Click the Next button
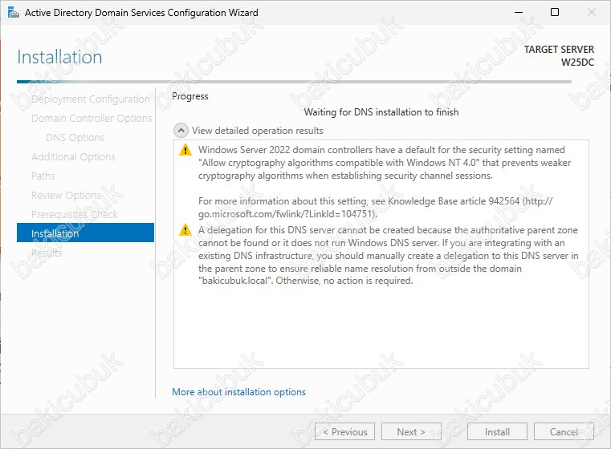The image size is (611, 449). click(411, 432)
